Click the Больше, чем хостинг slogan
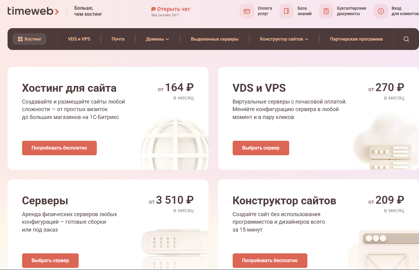The width and height of the screenshot is (419, 270). pos(88,11)
